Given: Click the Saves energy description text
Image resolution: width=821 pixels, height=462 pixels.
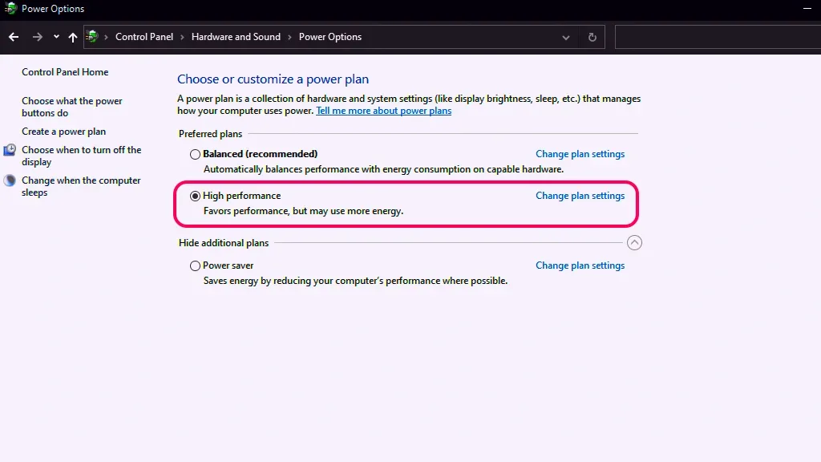Looking at the screenshot, I should pyautogui.click(x=355, y=281).
